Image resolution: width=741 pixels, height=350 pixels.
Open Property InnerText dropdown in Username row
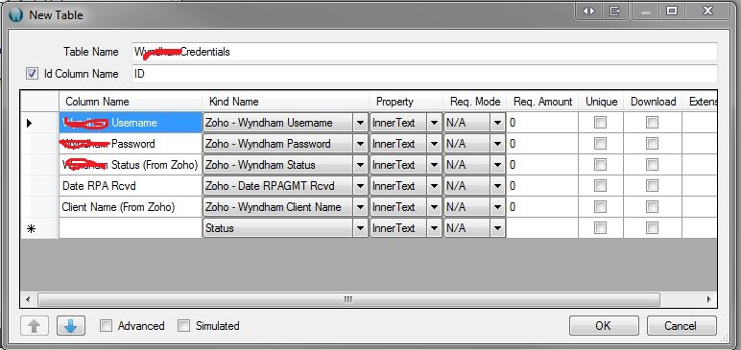pyautogui.click(x=434, y=123)
